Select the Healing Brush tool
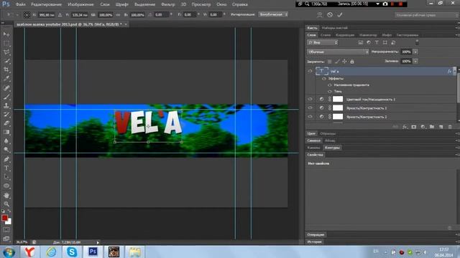 (x=6, y=87)
